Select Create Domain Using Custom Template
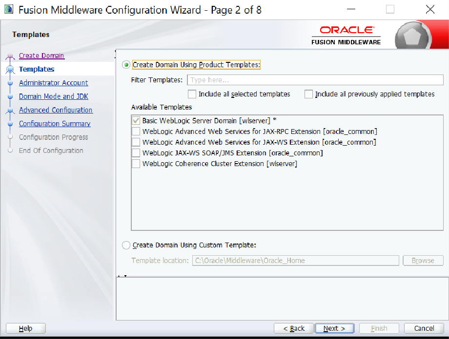Image resolution: width=449 pixels, height=339 pixels. pyautogui.click(x=126, y=245)
